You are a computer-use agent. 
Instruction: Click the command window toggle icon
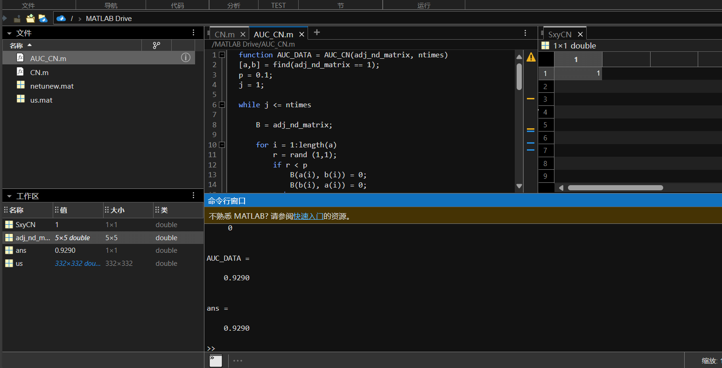pos(216,361)
